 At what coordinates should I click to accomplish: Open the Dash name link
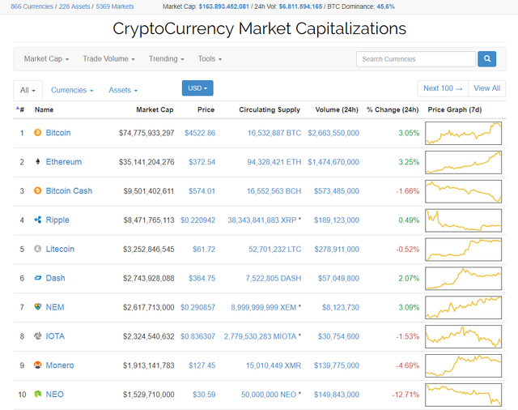coord(55,278)
